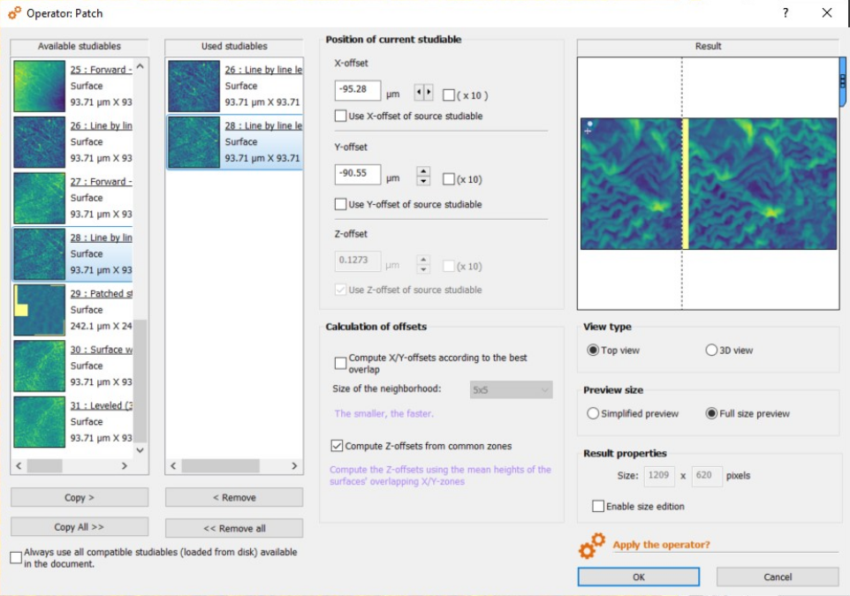Select thumbnail of studiable 30 Surface
Image resolution: width=850 pixels, height=596 pixels.
pyautogui.click(x=40, y=366)
